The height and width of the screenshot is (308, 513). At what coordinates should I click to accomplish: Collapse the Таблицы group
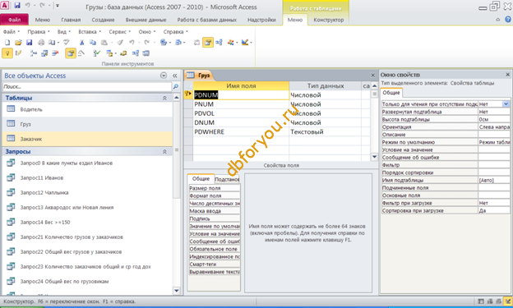[165, 98]
